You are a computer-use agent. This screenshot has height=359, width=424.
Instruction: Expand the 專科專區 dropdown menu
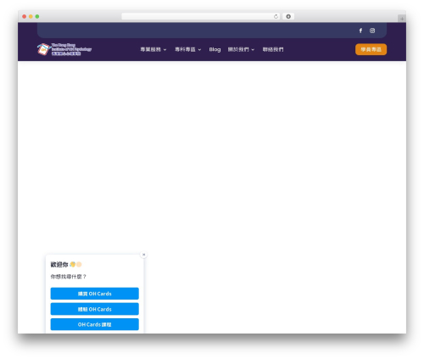pyautogui.click(x=188, y=49)
